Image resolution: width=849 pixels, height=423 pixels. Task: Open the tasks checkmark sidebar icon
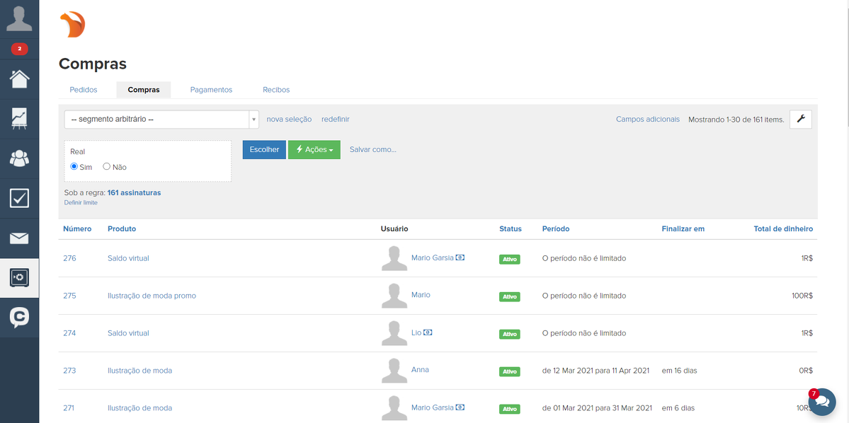coord(19,198)
